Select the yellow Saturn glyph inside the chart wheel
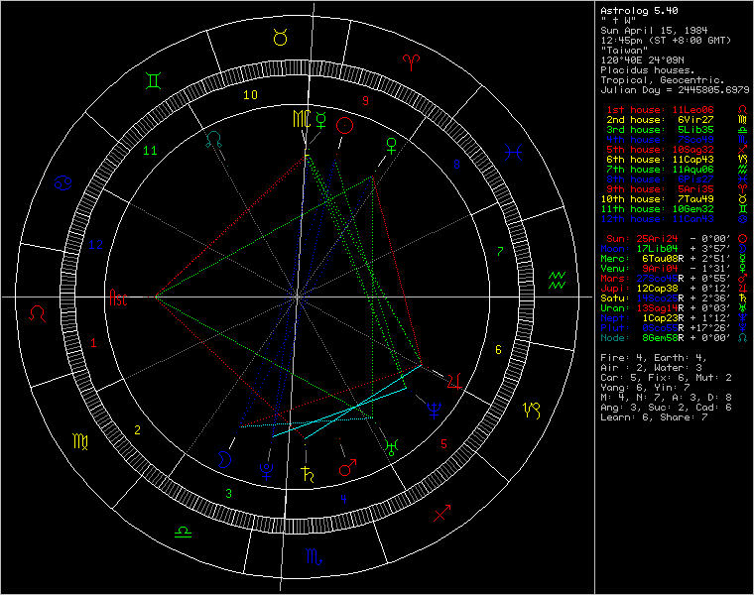 coord(308,474)
